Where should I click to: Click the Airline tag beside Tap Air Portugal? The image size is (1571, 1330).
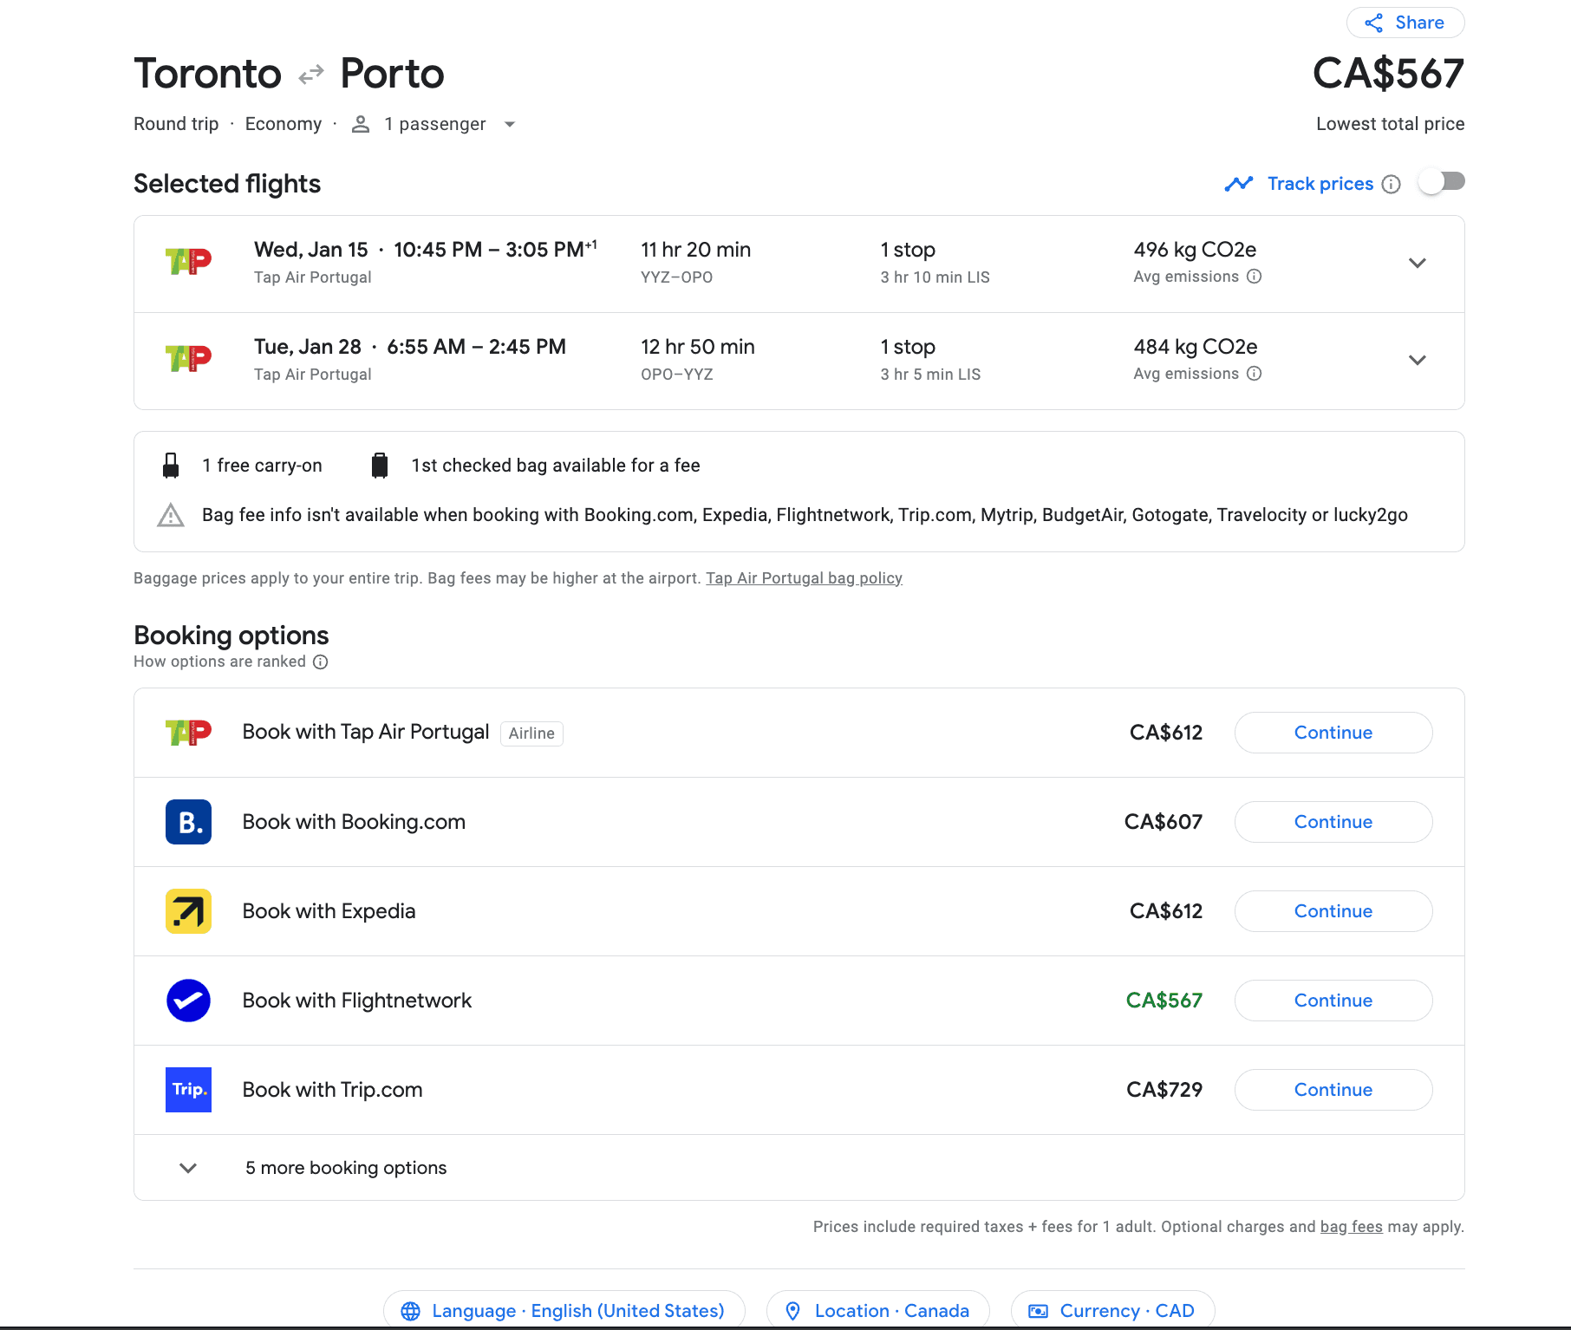(x=531, y=733)
